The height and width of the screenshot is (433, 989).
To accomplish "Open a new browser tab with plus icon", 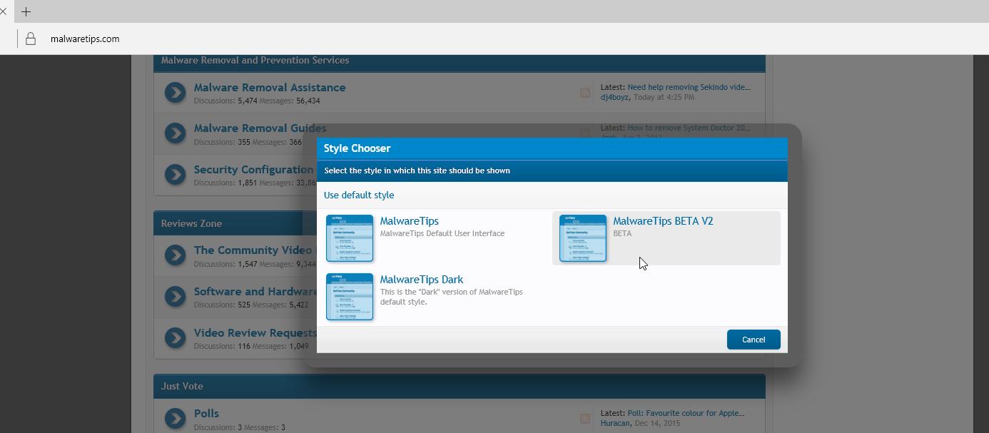I will coord(26,11).
